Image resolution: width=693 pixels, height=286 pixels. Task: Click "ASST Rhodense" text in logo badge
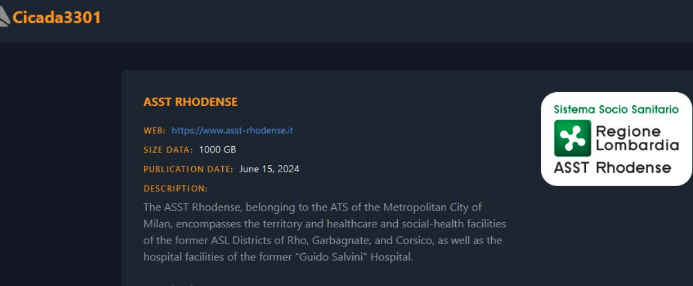[x=612, y=168]
